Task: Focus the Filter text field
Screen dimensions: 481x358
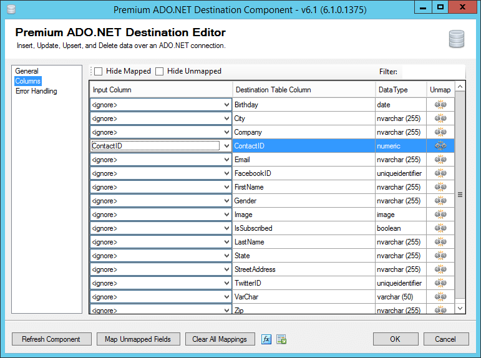Action: point(433,72)
